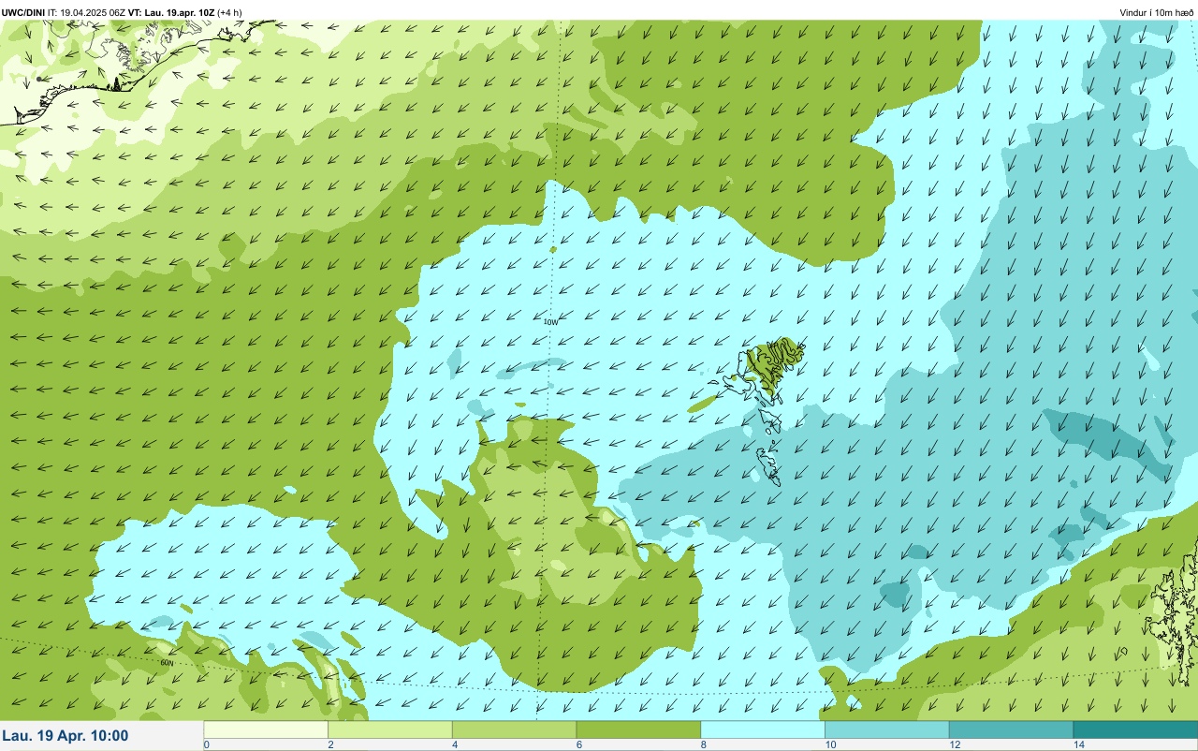The width and height of the screenshot is (1198, 751).
Task: Click the '(+4 h)' forecast offset text
Action: [x=230, y=12]
